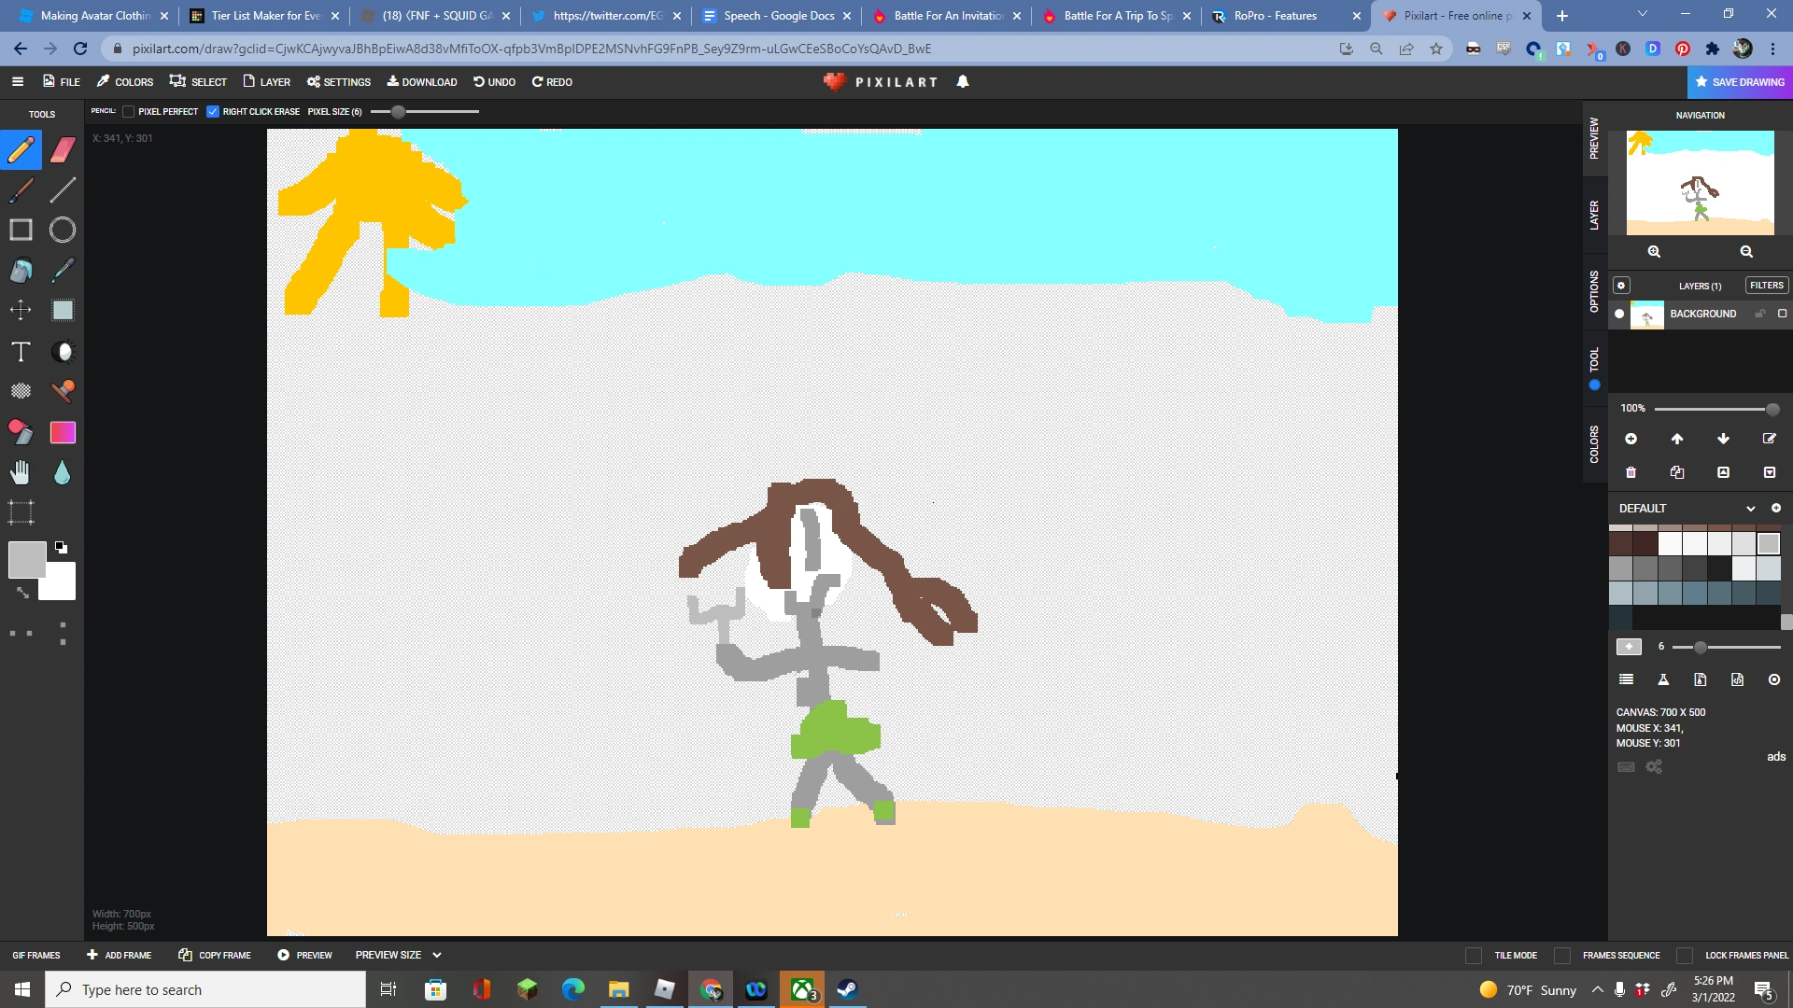1793x1008 pixels.
Task: Select the white swatch in palette
Action: (1671, 544)
